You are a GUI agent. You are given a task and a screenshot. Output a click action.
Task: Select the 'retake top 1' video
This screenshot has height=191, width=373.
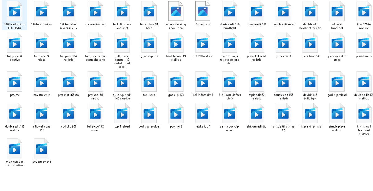click(203, 113)
